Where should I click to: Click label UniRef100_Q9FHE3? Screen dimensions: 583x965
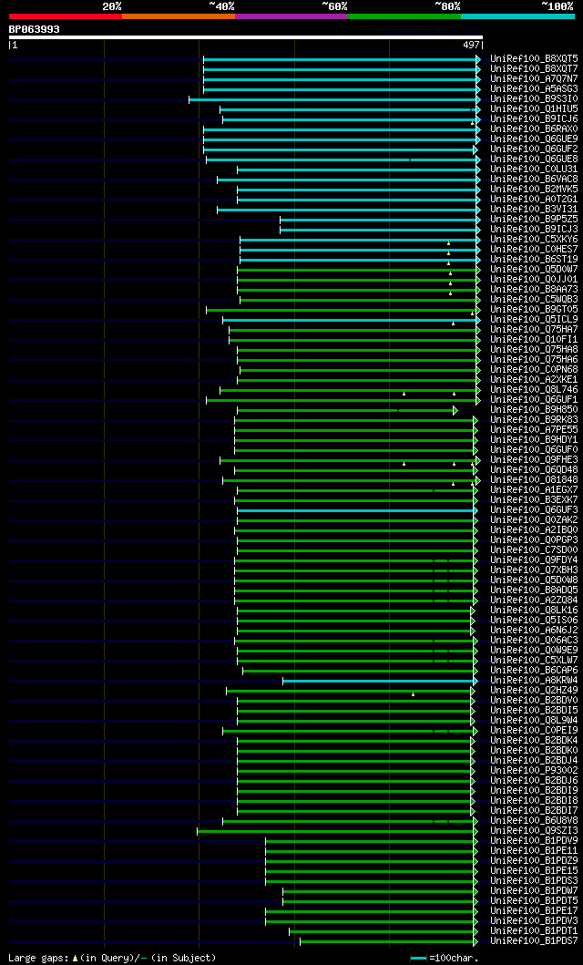[x=535, y=460]
